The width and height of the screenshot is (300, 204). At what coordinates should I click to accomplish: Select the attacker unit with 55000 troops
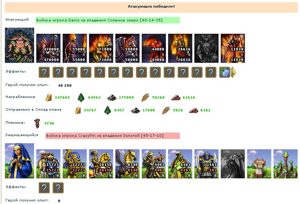click(75, 48)
